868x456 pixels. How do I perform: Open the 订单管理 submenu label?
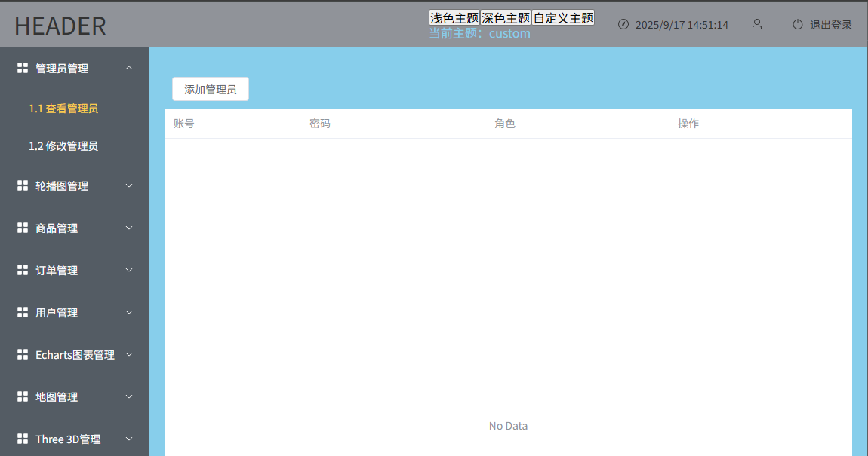[x=57, y=271]
